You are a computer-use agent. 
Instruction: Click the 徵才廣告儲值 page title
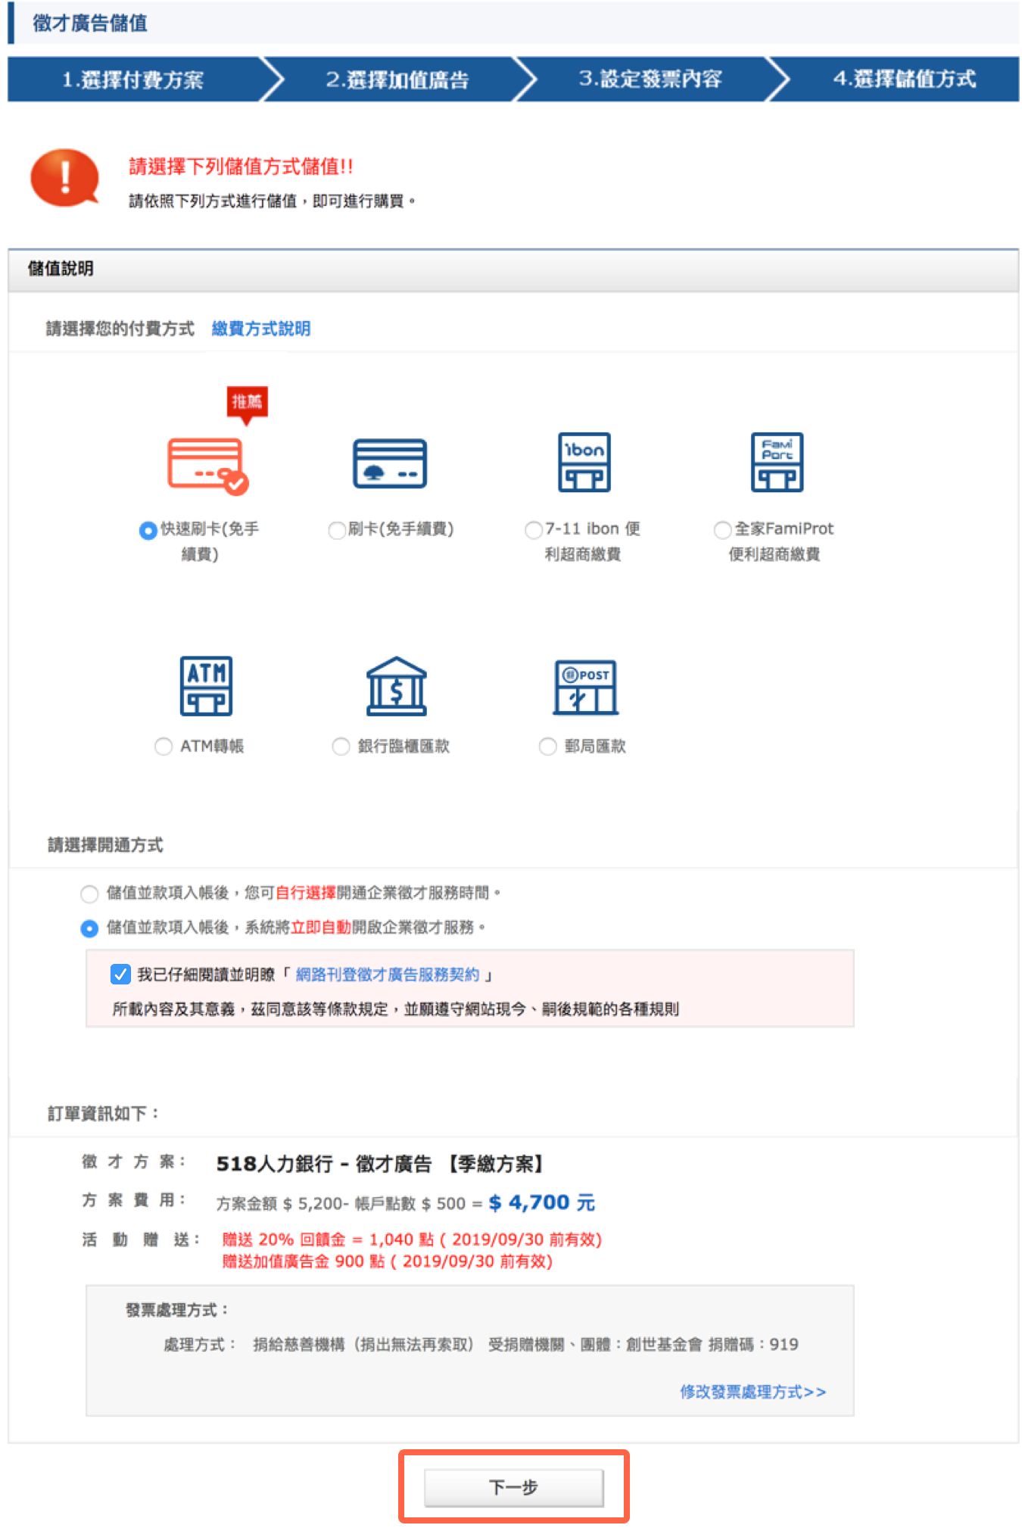coord(90,23)
